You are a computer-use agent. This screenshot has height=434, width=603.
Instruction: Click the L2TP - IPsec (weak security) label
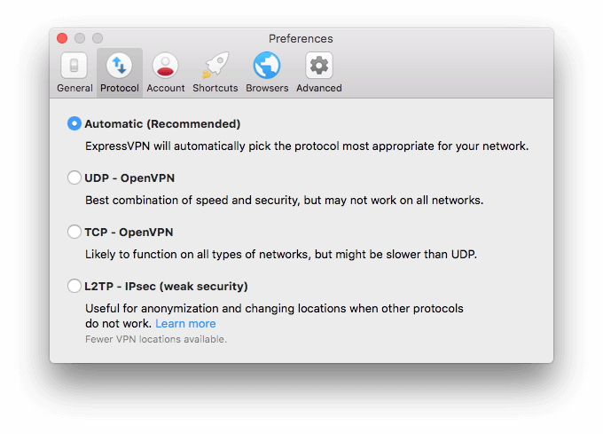166,287
